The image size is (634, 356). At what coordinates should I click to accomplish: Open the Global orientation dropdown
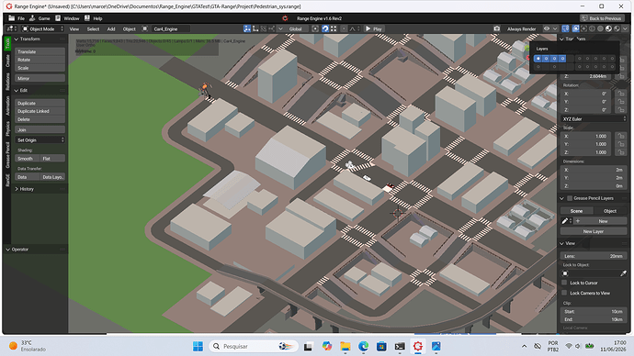(292, 28)
